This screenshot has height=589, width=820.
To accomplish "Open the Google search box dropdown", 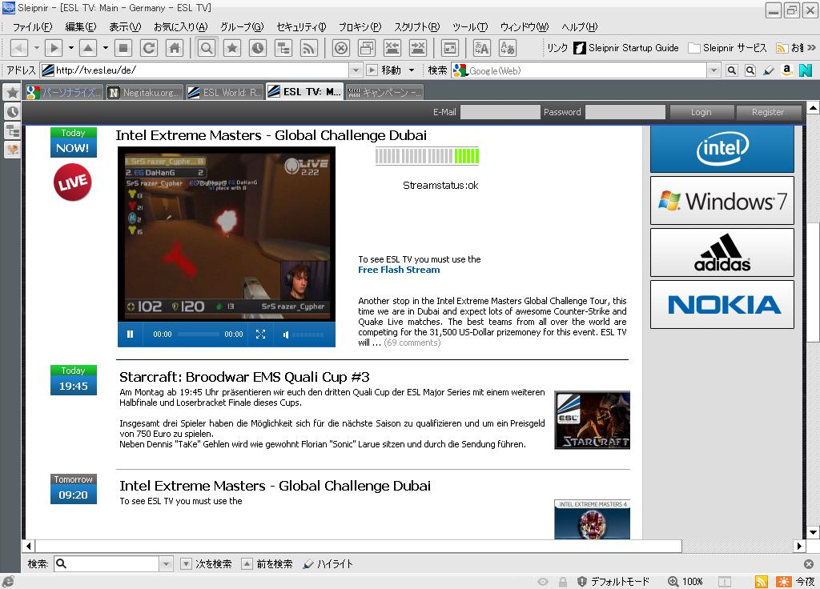I will click(713, 70).
